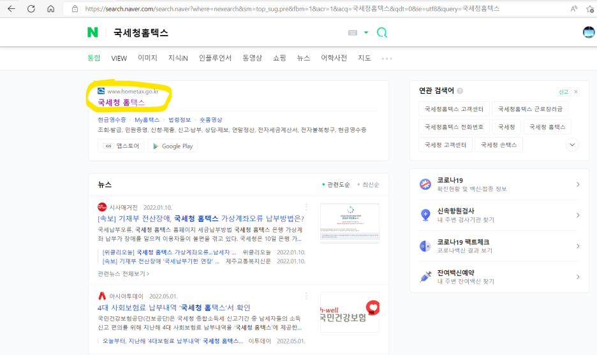Screen dimensions: 597x355
Task: Select the 통합 tab
Action: [94, 58]
